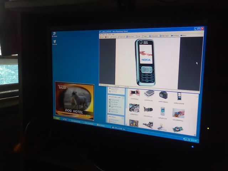Select the green graphics card thumbnail
Image resolution: width=228 pixels, height=171 pixels.
(x=178, y=129)
